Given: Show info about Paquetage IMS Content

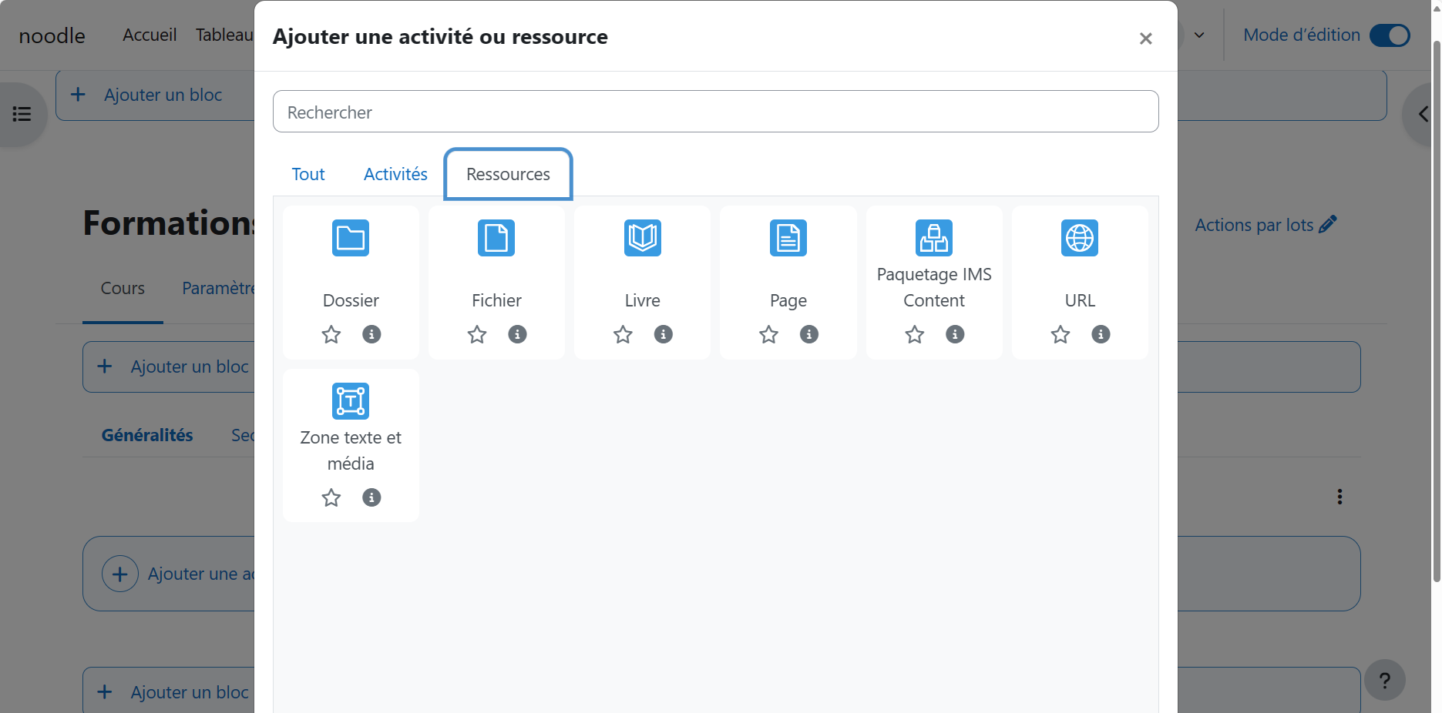Looking at the screenshot, I should [x=955, y=334].
